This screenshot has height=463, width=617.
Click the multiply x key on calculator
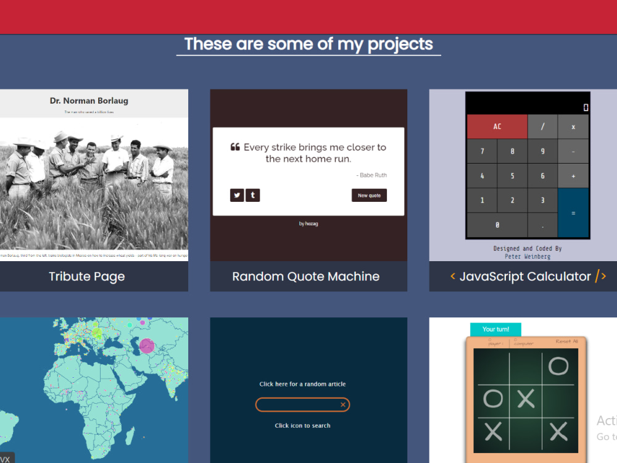573,127
